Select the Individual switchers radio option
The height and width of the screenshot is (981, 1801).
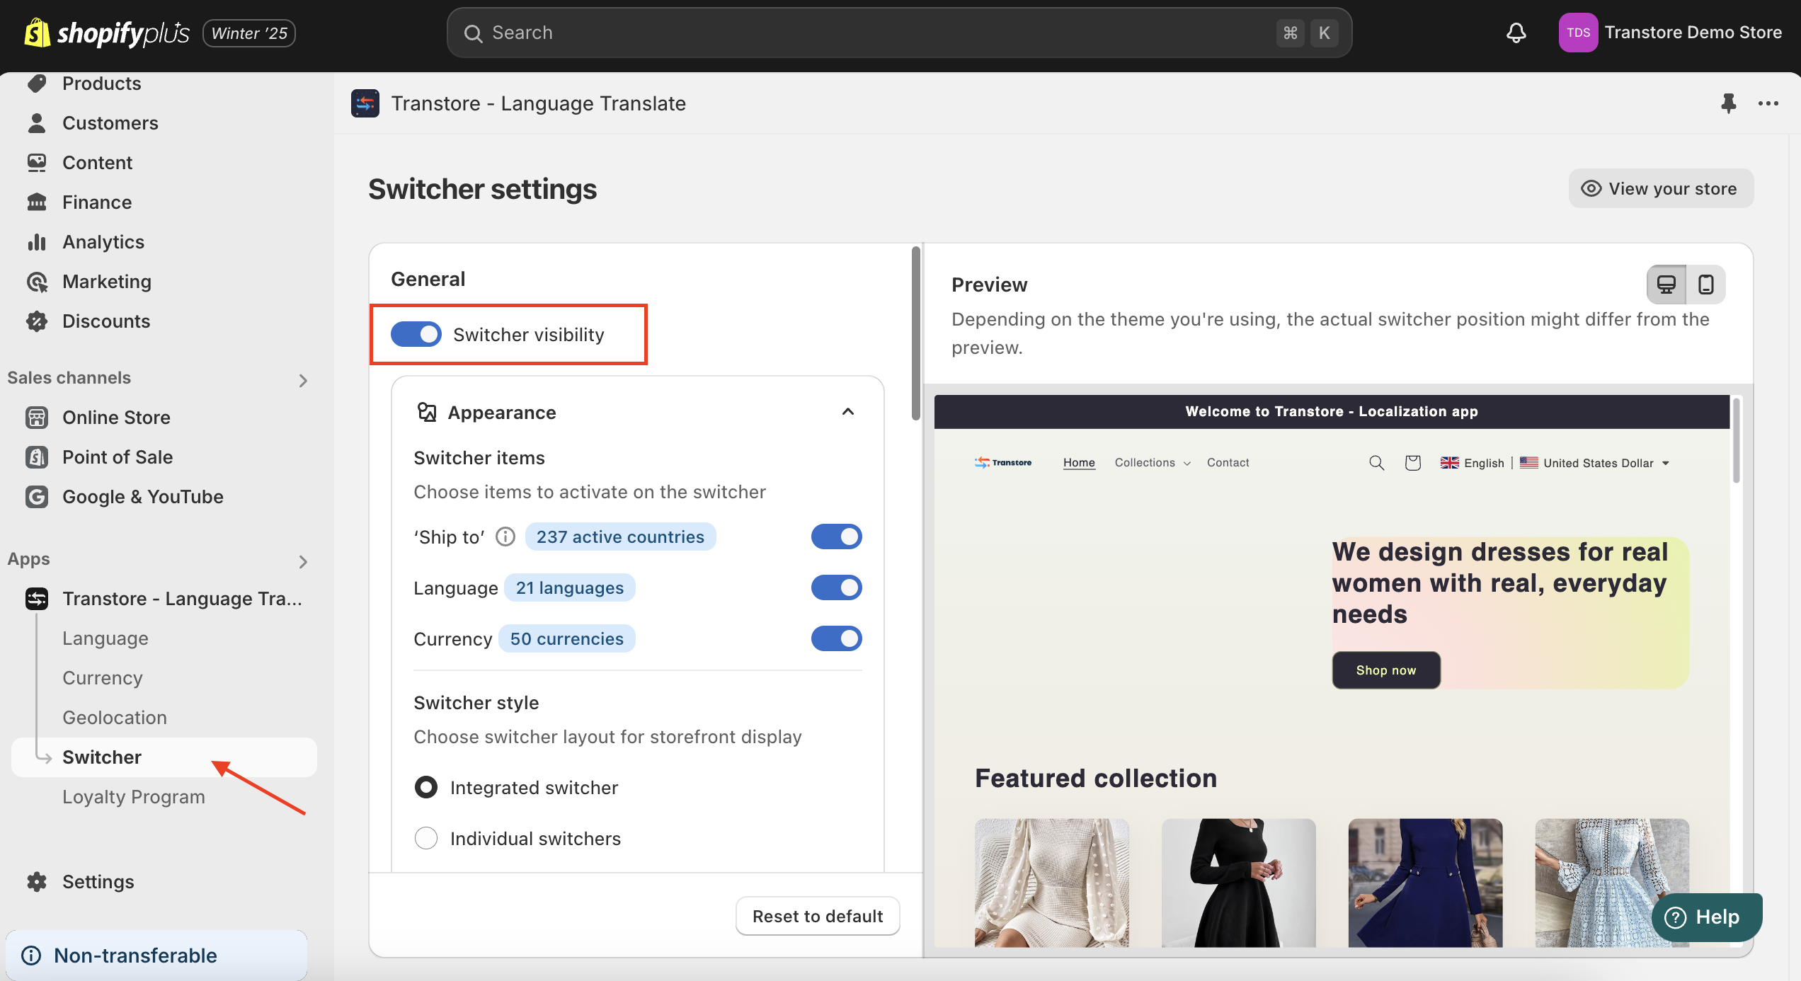pos(426,838)
